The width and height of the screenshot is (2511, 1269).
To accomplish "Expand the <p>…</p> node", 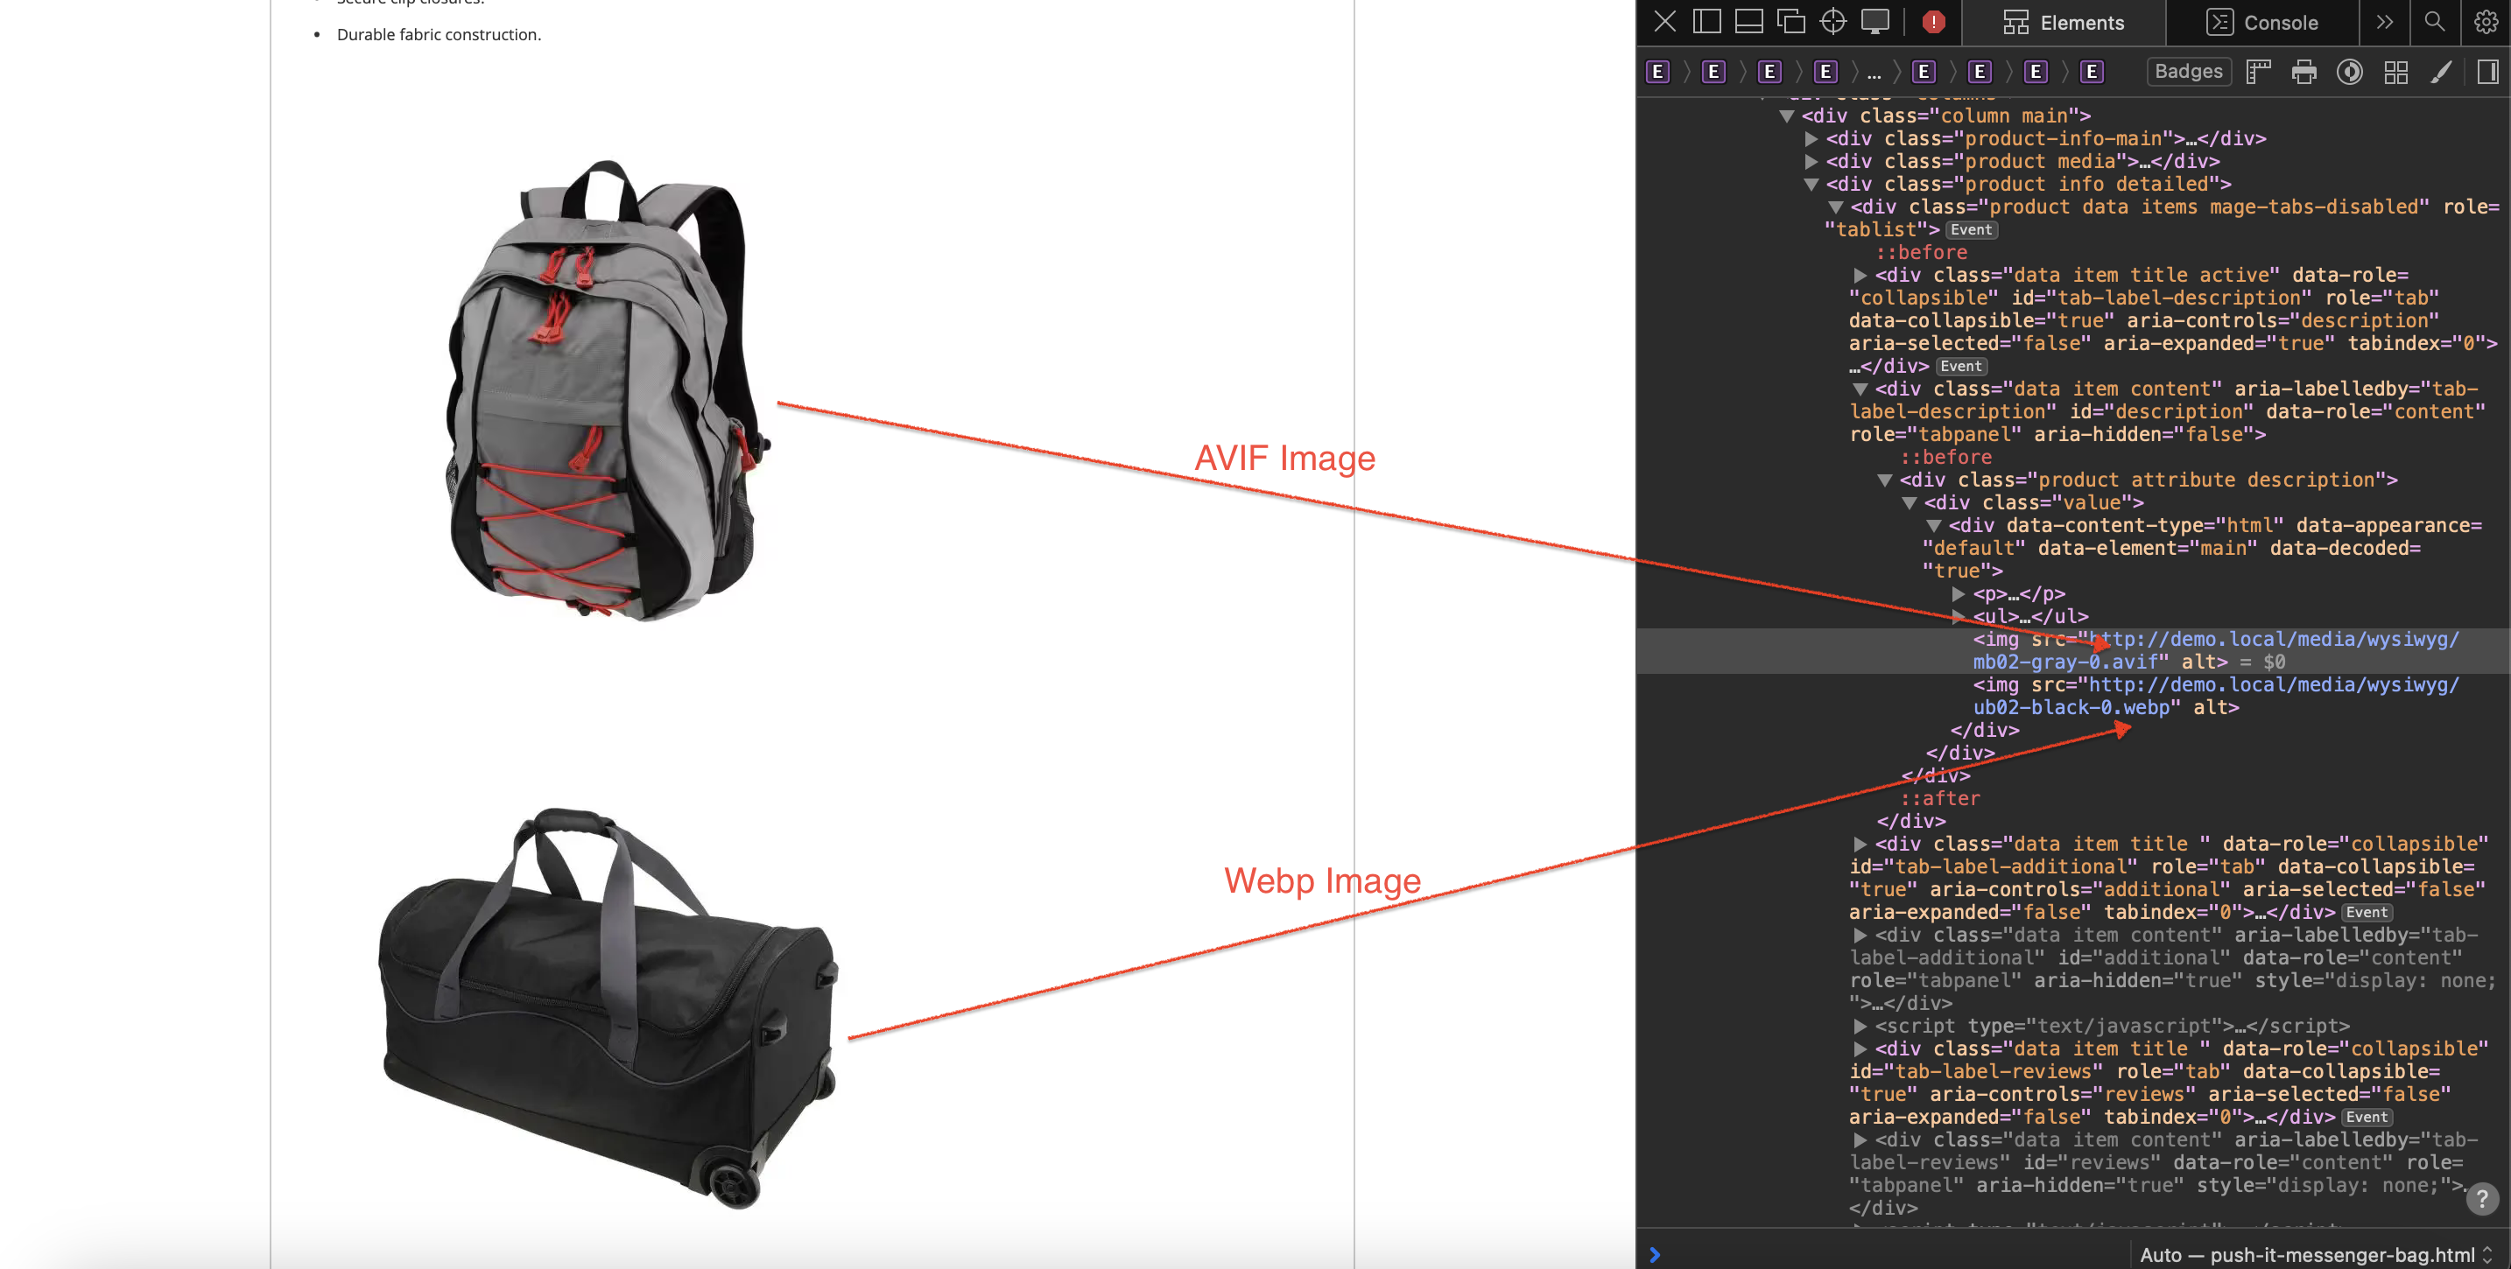I will pyautogui.click(x=1959, y=594).
